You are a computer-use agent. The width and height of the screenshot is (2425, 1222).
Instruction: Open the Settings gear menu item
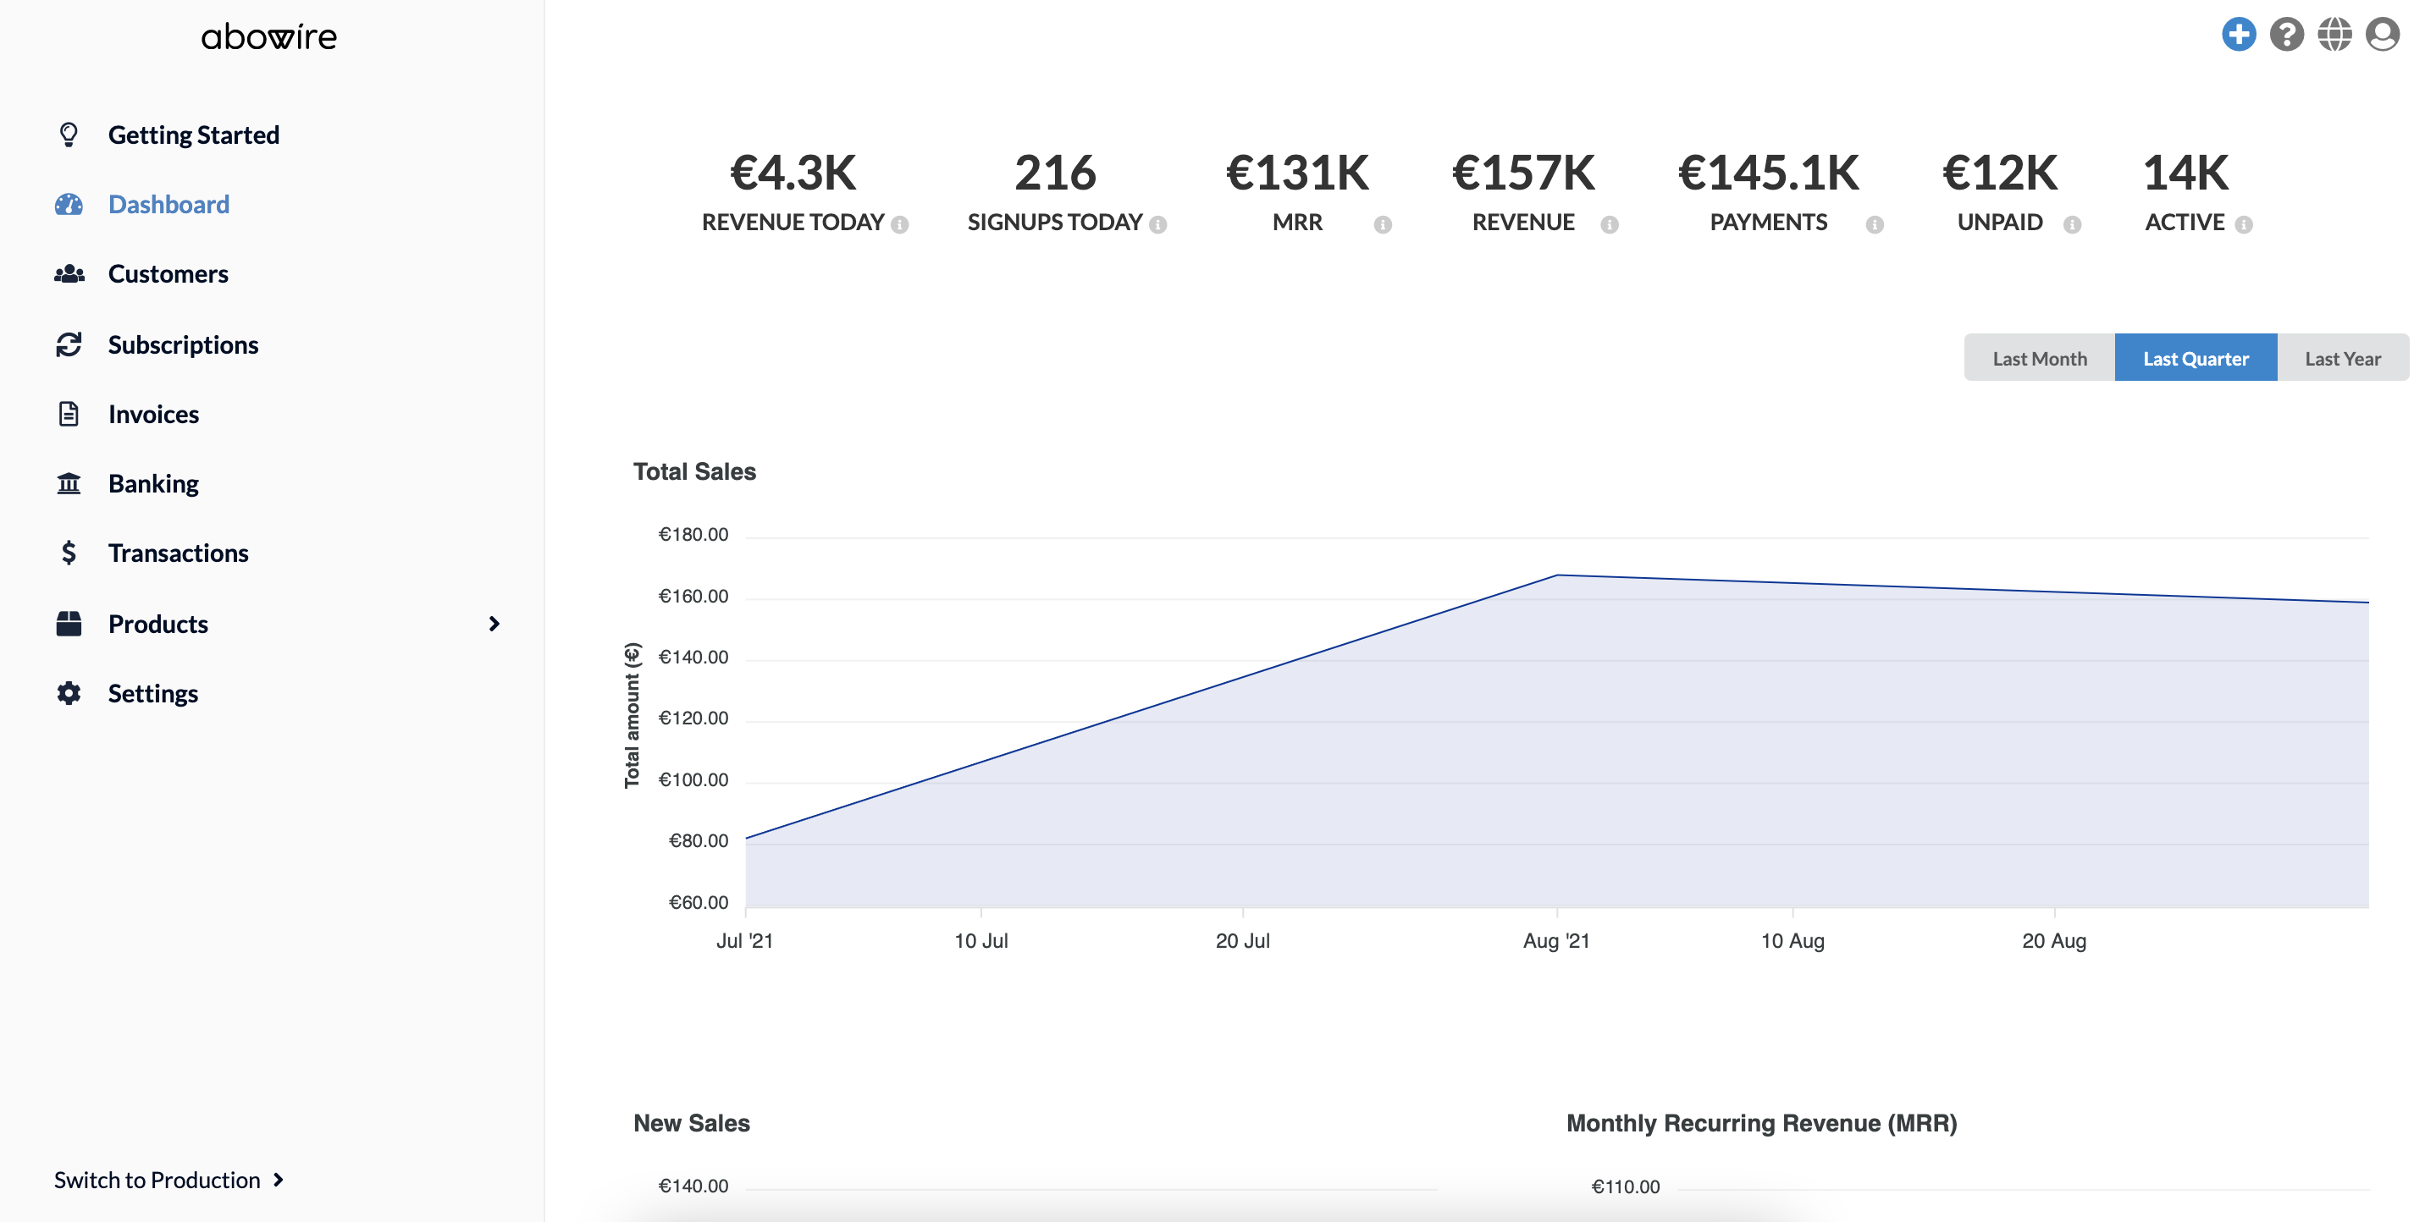point(152,693)
